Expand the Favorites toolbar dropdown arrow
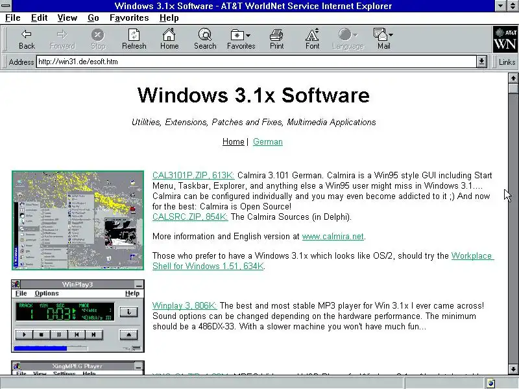The image size is (519, 389). (248, 35)
